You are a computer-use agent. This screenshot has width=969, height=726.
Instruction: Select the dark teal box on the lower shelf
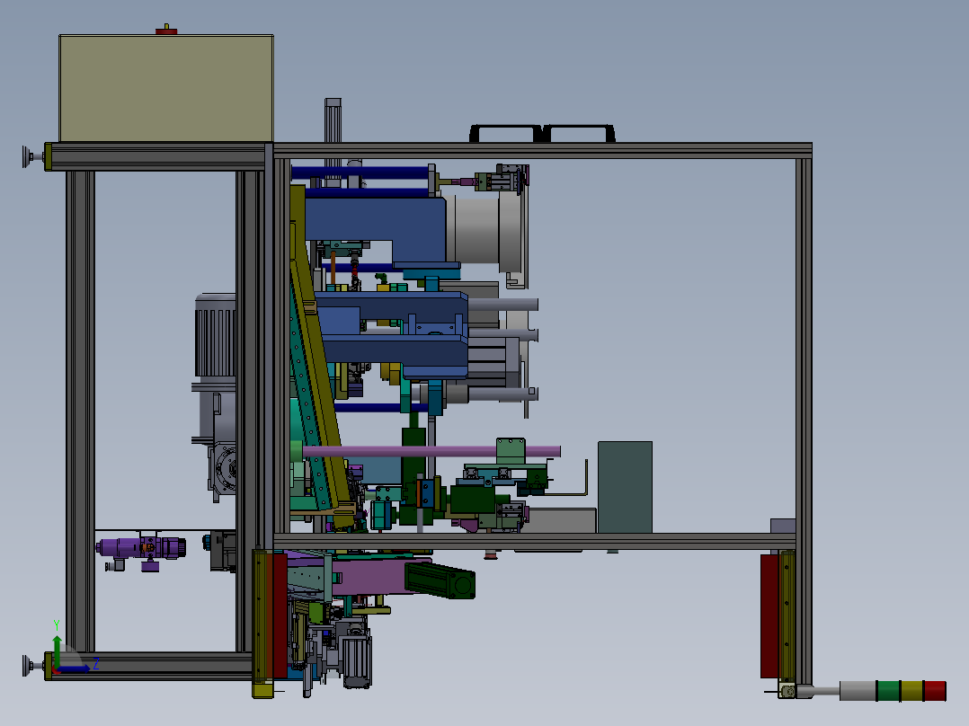click(x=625, y=487)
